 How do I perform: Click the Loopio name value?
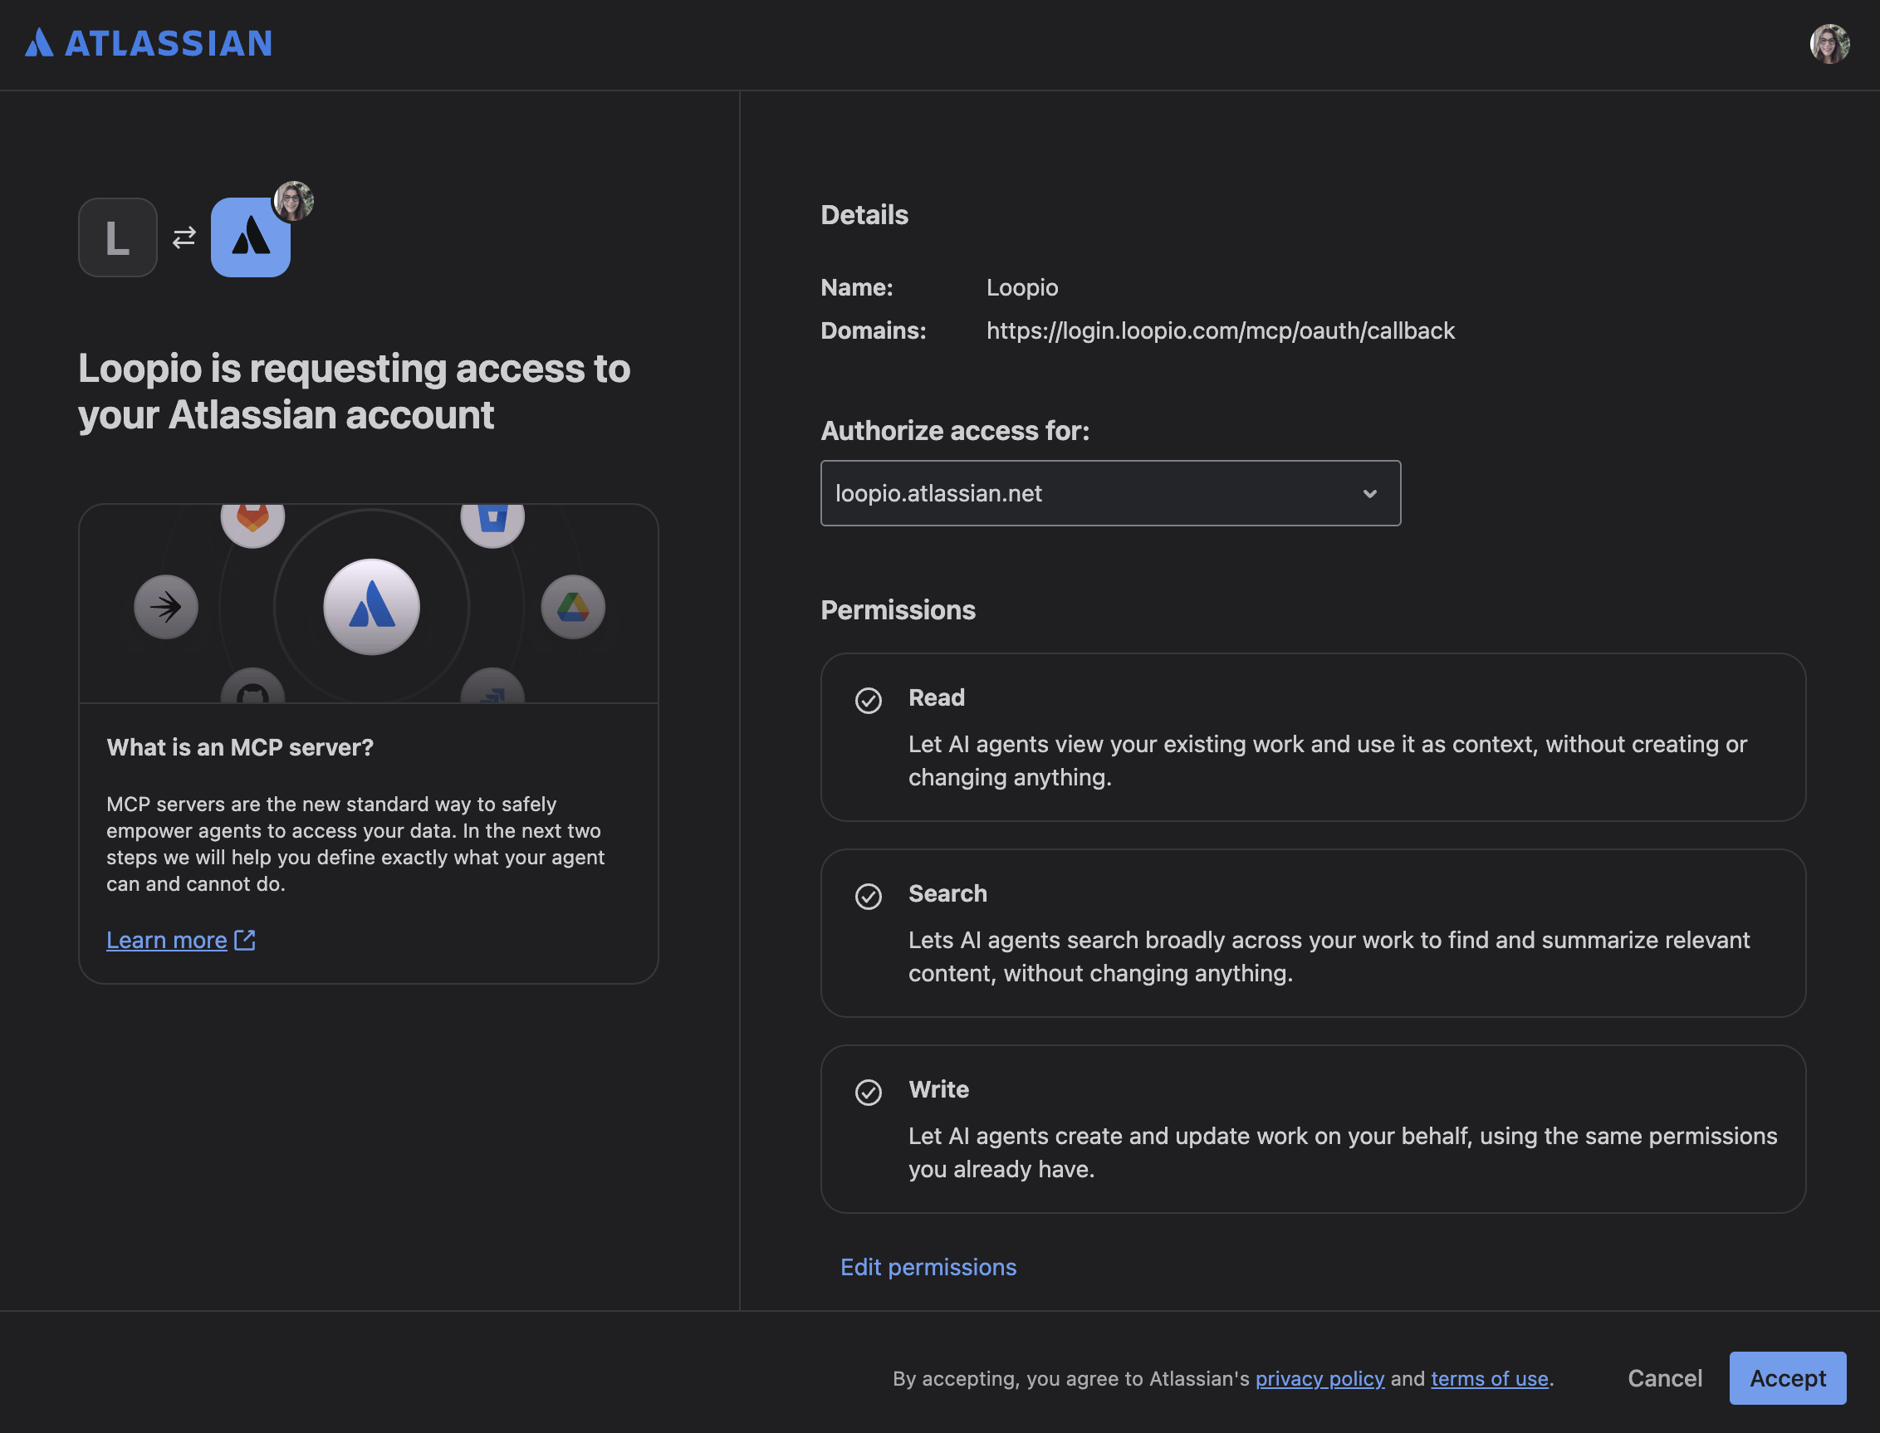click(1022, 287)
